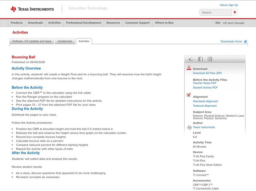
Task: Change site region US and Canada
Action: 234,23
